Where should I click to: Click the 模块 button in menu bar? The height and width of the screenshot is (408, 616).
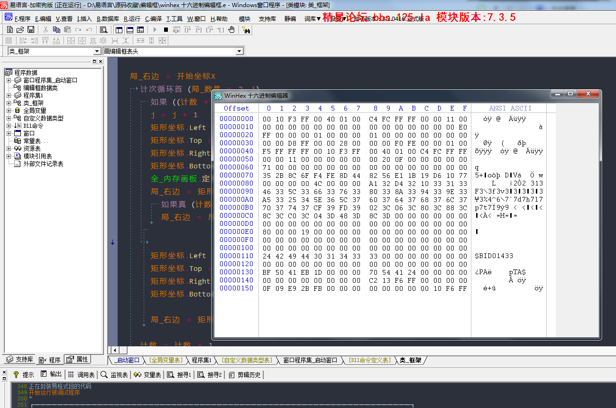[245, 19]
